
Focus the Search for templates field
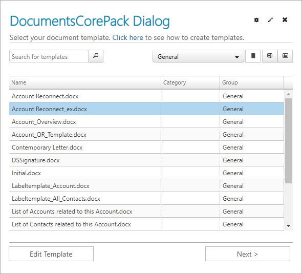point(49,56)
